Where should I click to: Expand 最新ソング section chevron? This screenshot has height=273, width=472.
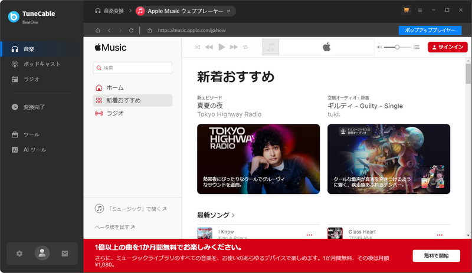(x=233, y=215)
